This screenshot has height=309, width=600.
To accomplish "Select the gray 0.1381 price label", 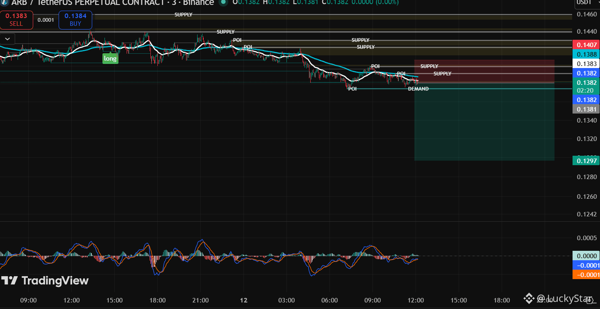I will click(586, 109).
